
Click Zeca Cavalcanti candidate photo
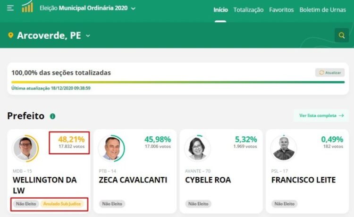tap(111, 148)
